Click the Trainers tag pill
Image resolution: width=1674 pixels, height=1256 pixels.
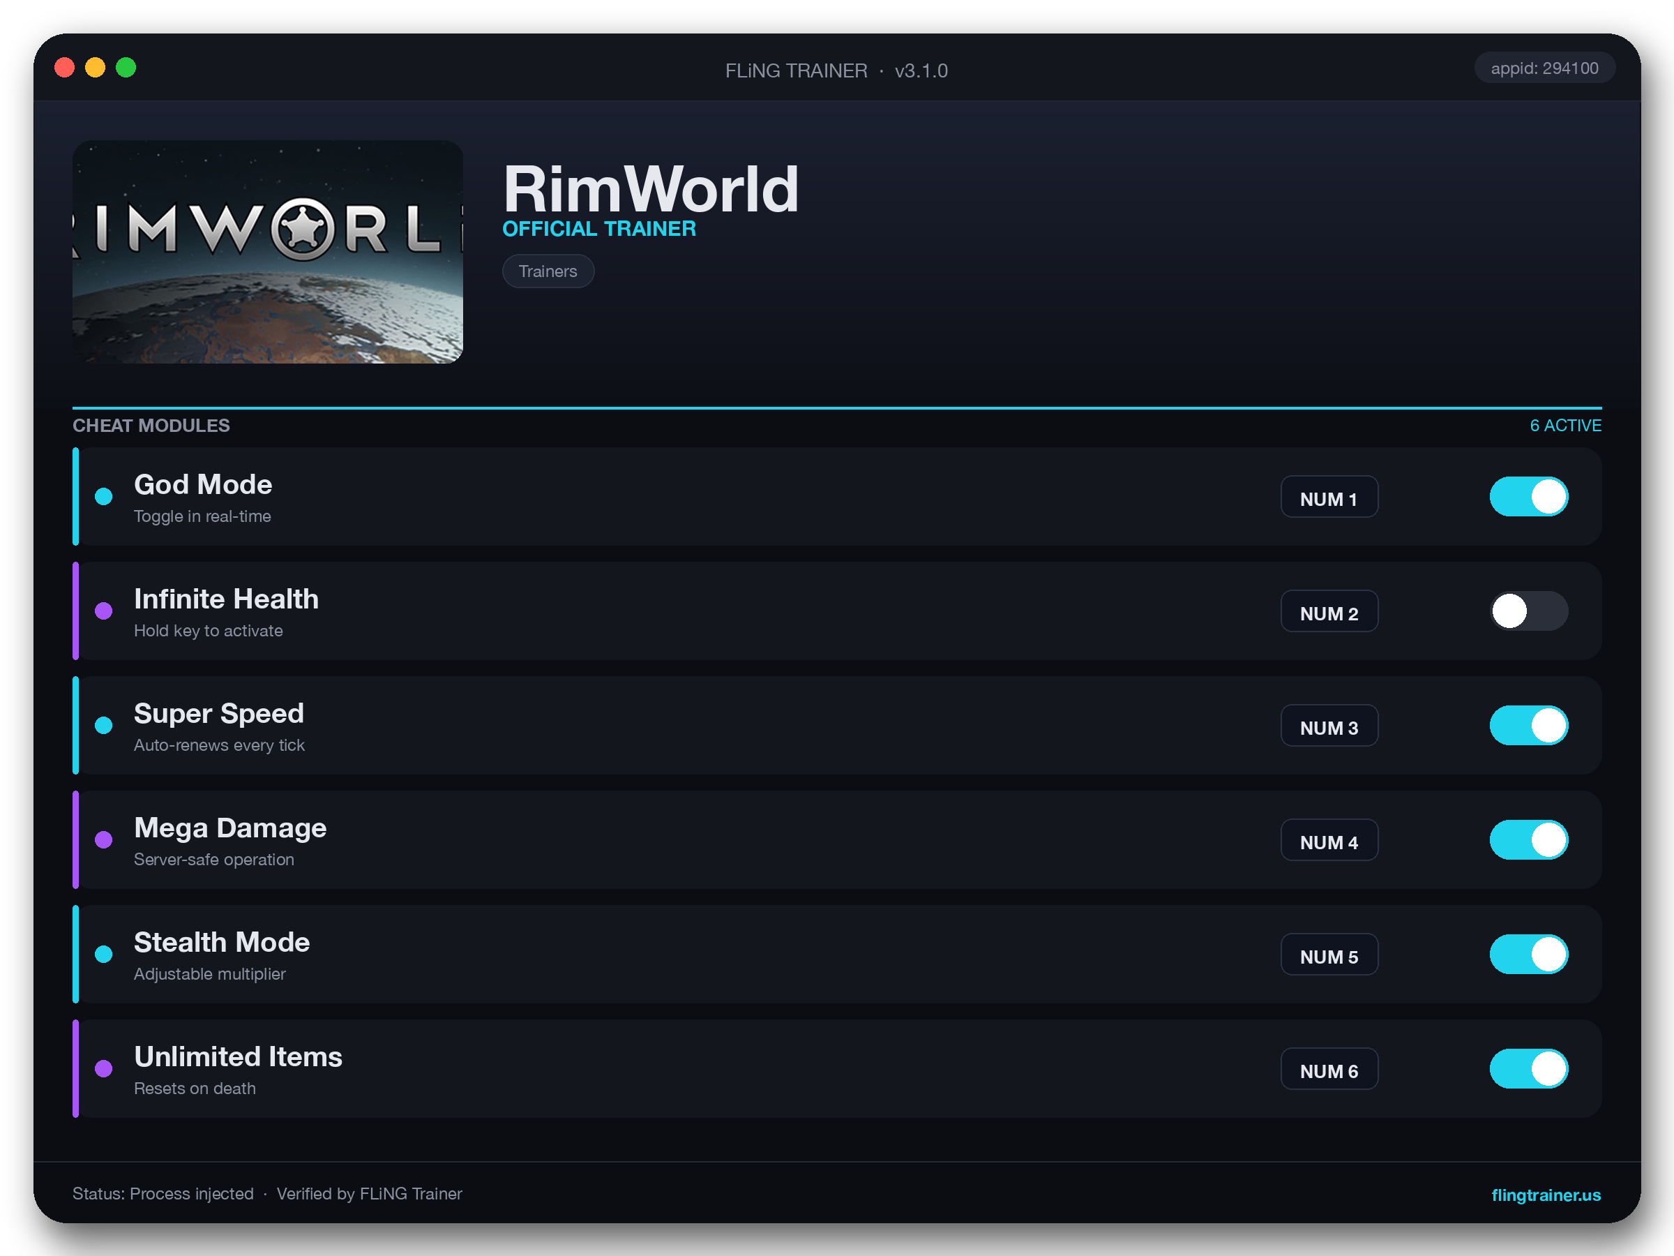pos(548,271)
